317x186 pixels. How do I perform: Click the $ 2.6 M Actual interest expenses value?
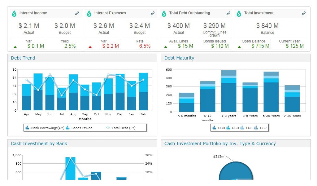[104, 26]
